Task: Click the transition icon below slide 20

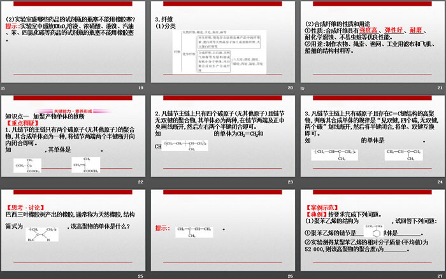Action: [x=153, y=87]
